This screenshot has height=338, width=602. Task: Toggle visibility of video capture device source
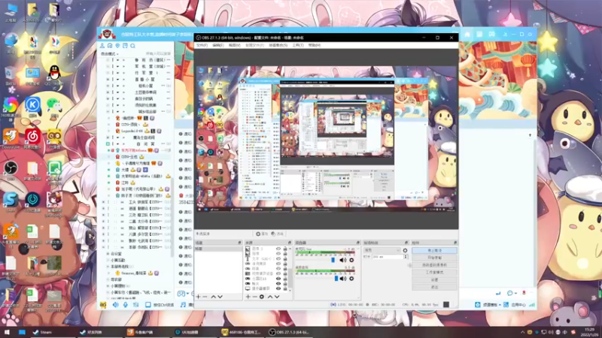[278, 273]
